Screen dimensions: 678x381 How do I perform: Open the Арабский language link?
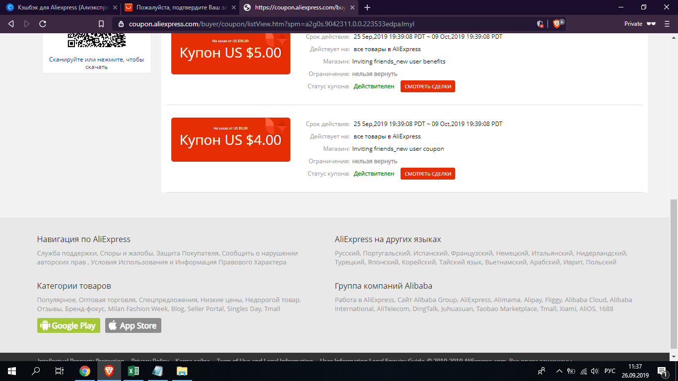(544, 262)
